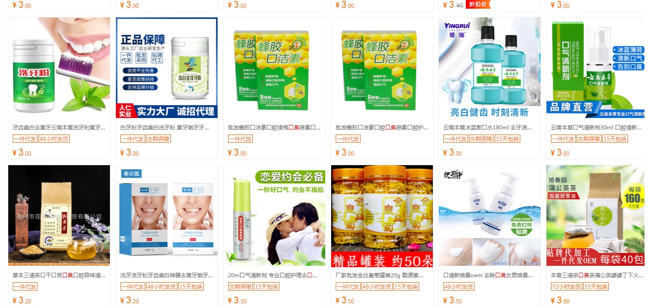The width and height of the screenshot is (655, 307).
Task: Open title link 20ml口气清新剂 专业口腔护理
Action: pos(273,275)
